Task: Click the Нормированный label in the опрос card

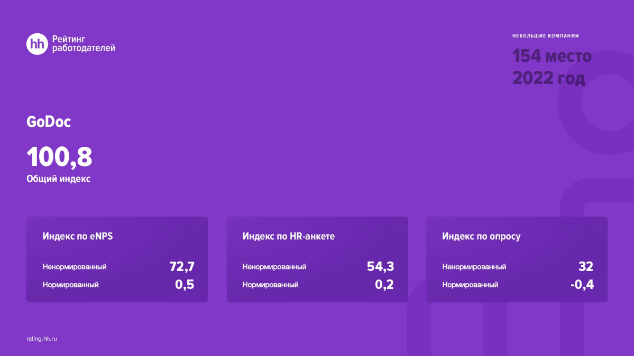Action: coord(470,285)
